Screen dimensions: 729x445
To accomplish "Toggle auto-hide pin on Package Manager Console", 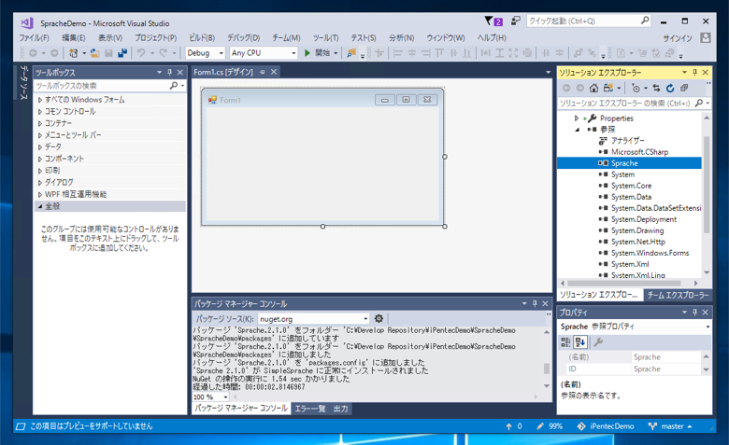I will [x=535, y=303].
